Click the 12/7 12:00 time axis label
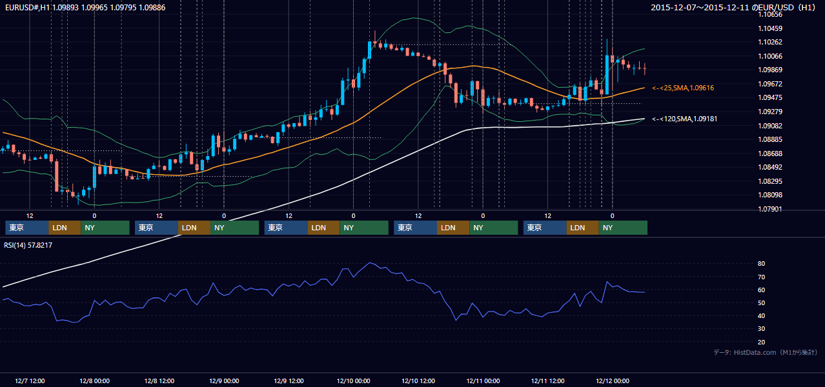The width and height of the screenshot is (825, 387). pos(30,381)
